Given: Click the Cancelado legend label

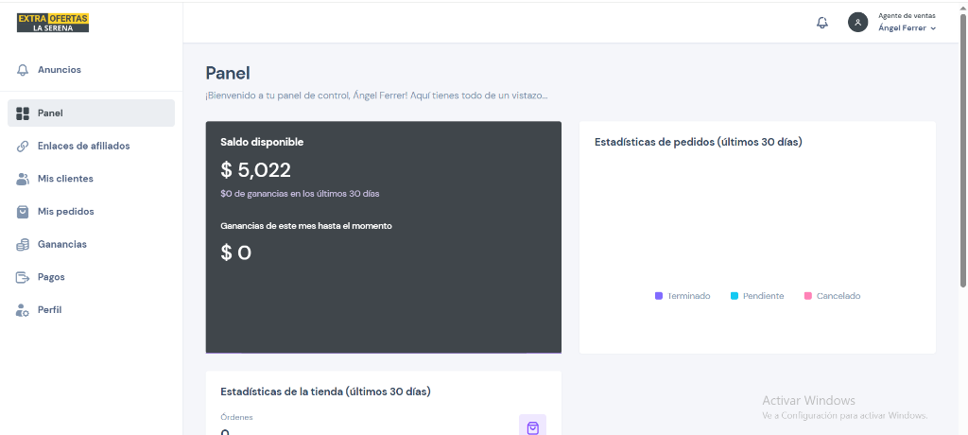Looking at the screenshot, I should click(x=838, y=296).
